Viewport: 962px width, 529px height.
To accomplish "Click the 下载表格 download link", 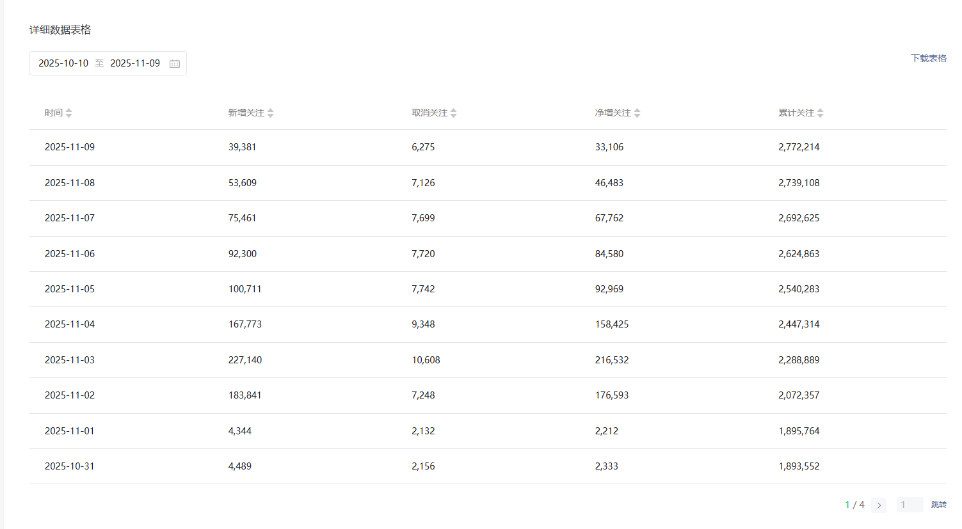I will [928, 58].
